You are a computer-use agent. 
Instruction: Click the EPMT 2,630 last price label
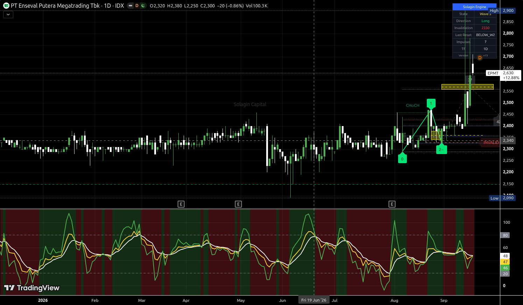pos(503,75)
